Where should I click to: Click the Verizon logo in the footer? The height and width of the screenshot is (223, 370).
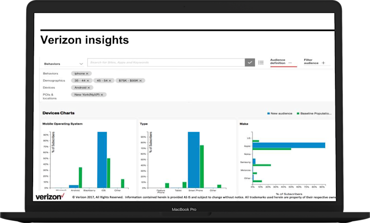[50, 196]
